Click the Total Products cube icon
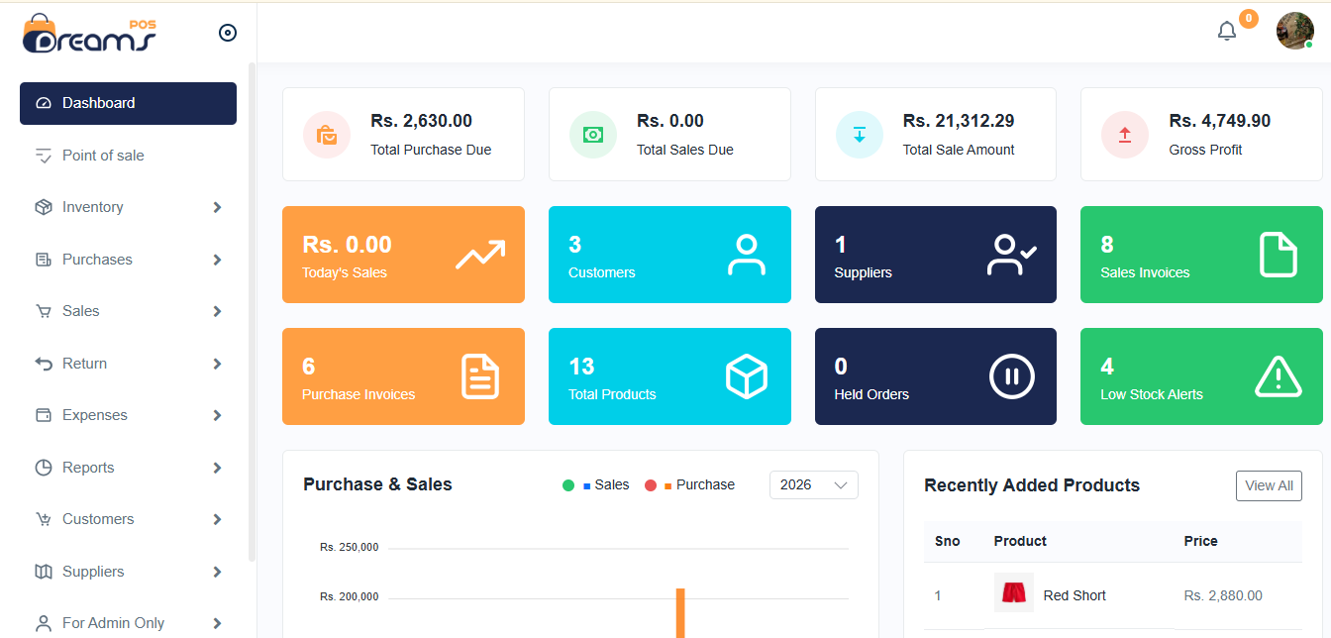This screenshot has width=1331, height=638. click(x=747, y=376)
